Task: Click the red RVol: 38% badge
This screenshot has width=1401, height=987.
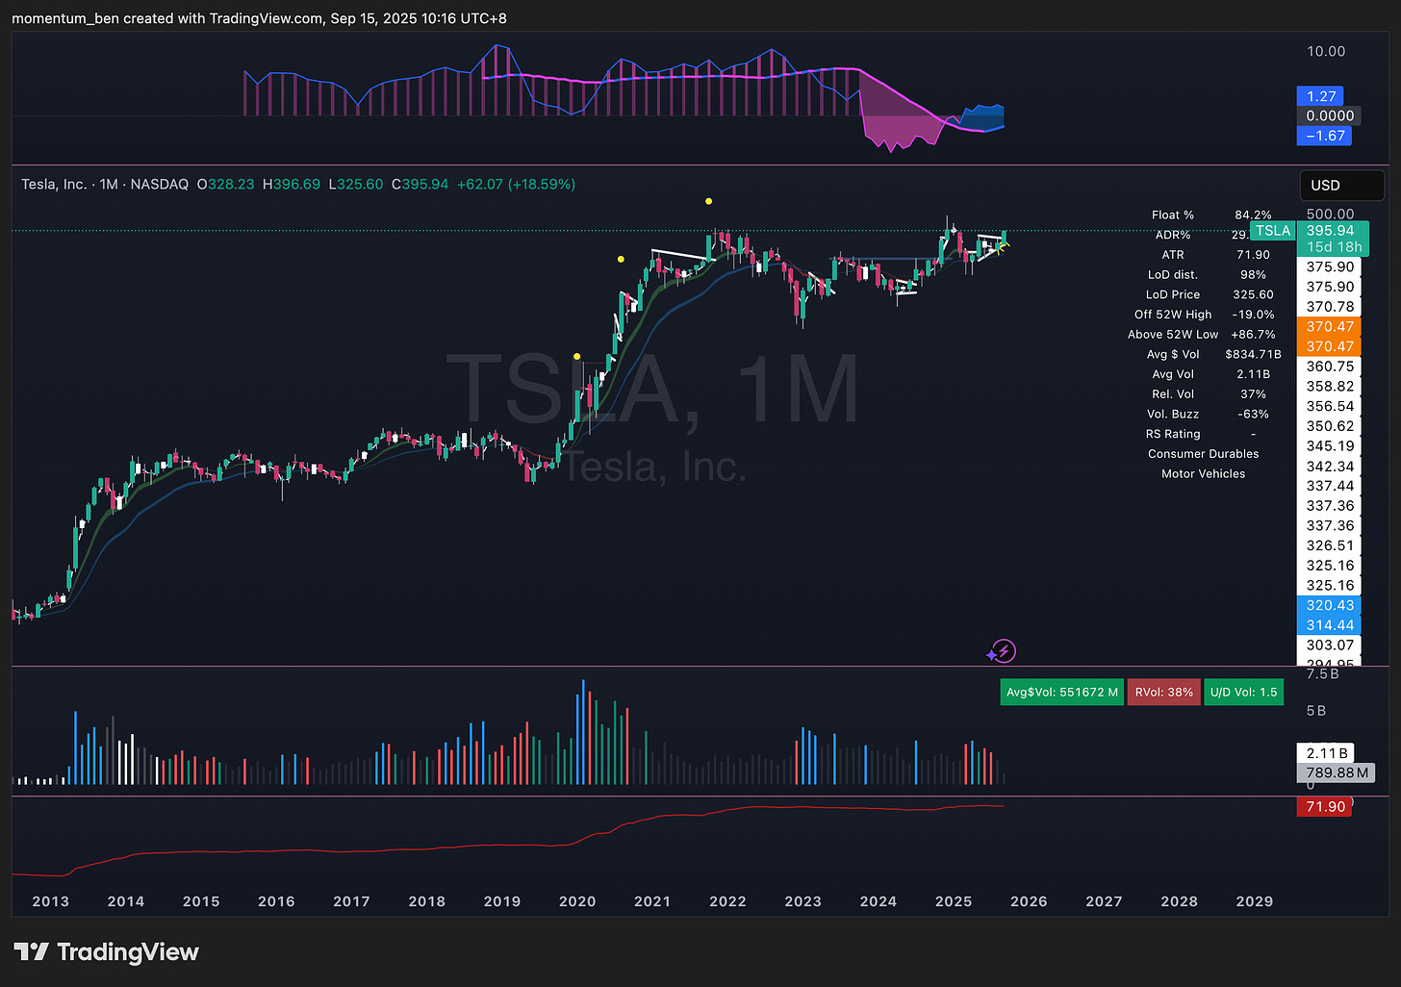Action: [1163, 692]
